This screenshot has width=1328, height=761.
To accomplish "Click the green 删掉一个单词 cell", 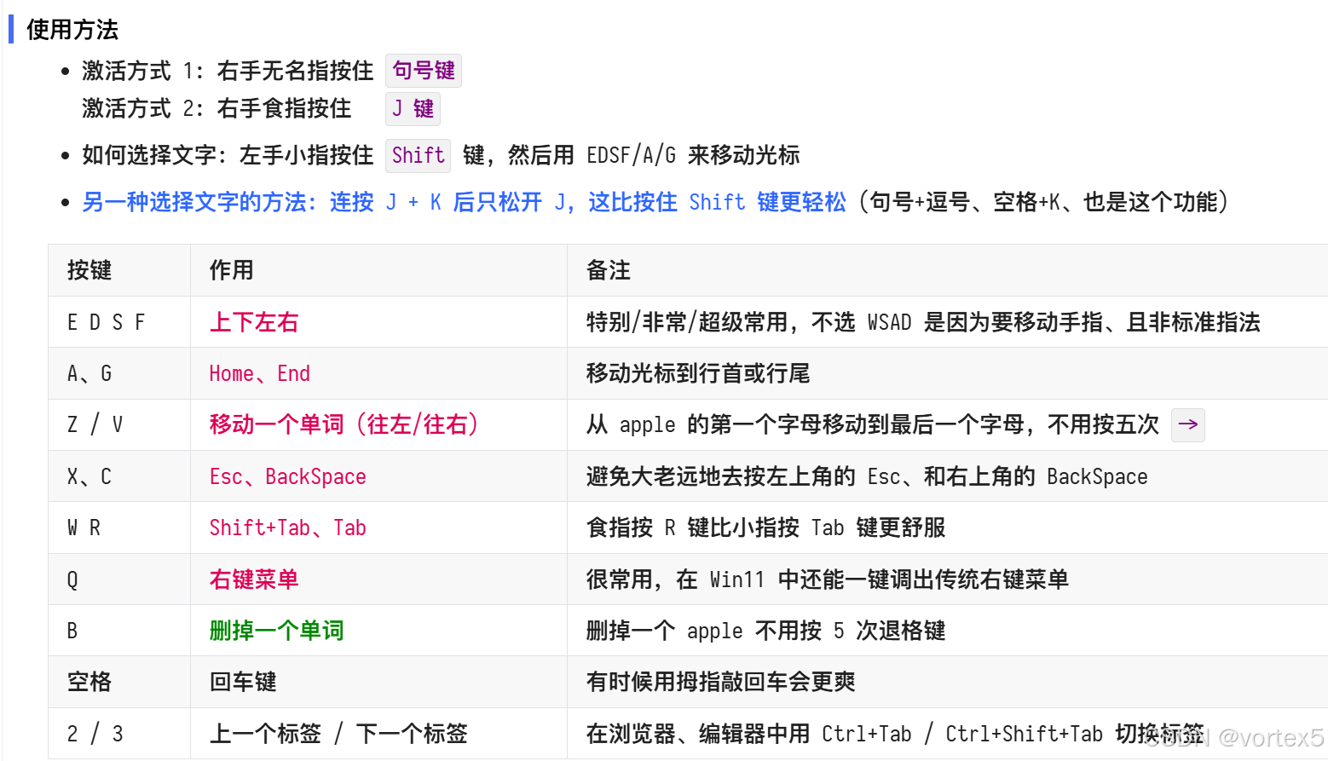I will [378, 631].
